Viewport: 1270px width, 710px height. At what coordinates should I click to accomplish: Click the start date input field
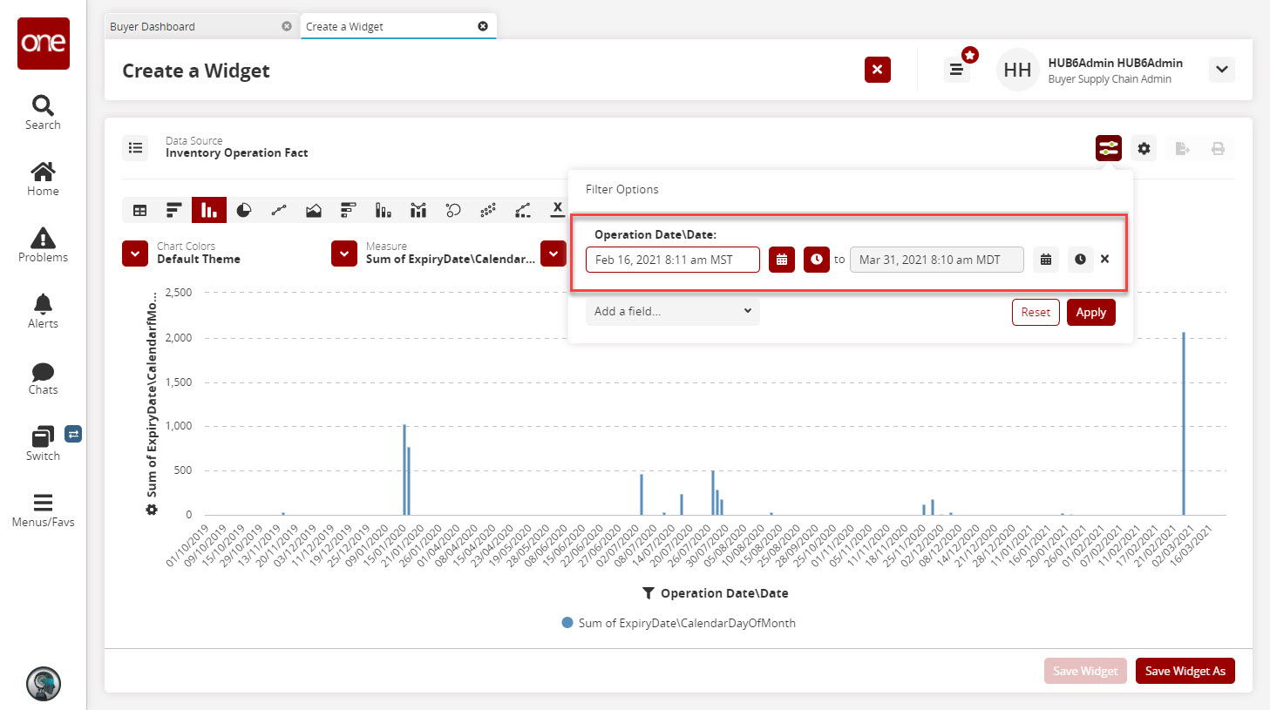673,260
